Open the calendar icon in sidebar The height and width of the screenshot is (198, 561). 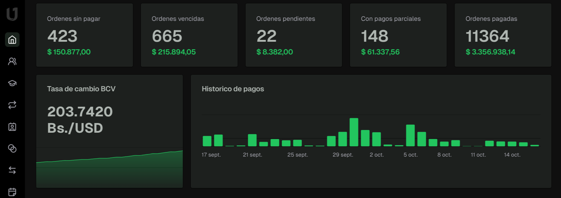pyautogui.click(x=12, y=192)
